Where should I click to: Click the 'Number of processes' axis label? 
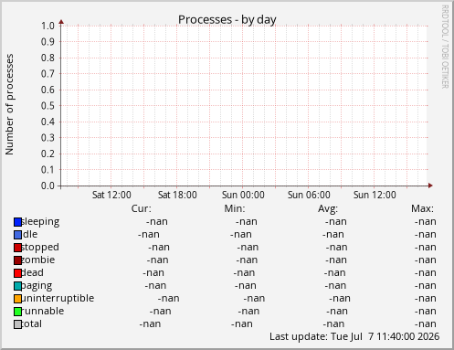coord(9,104)
